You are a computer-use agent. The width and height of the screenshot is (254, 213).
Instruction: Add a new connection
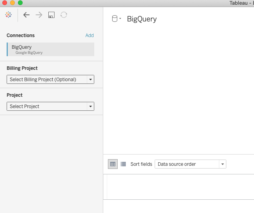click(x=90, y=35)
